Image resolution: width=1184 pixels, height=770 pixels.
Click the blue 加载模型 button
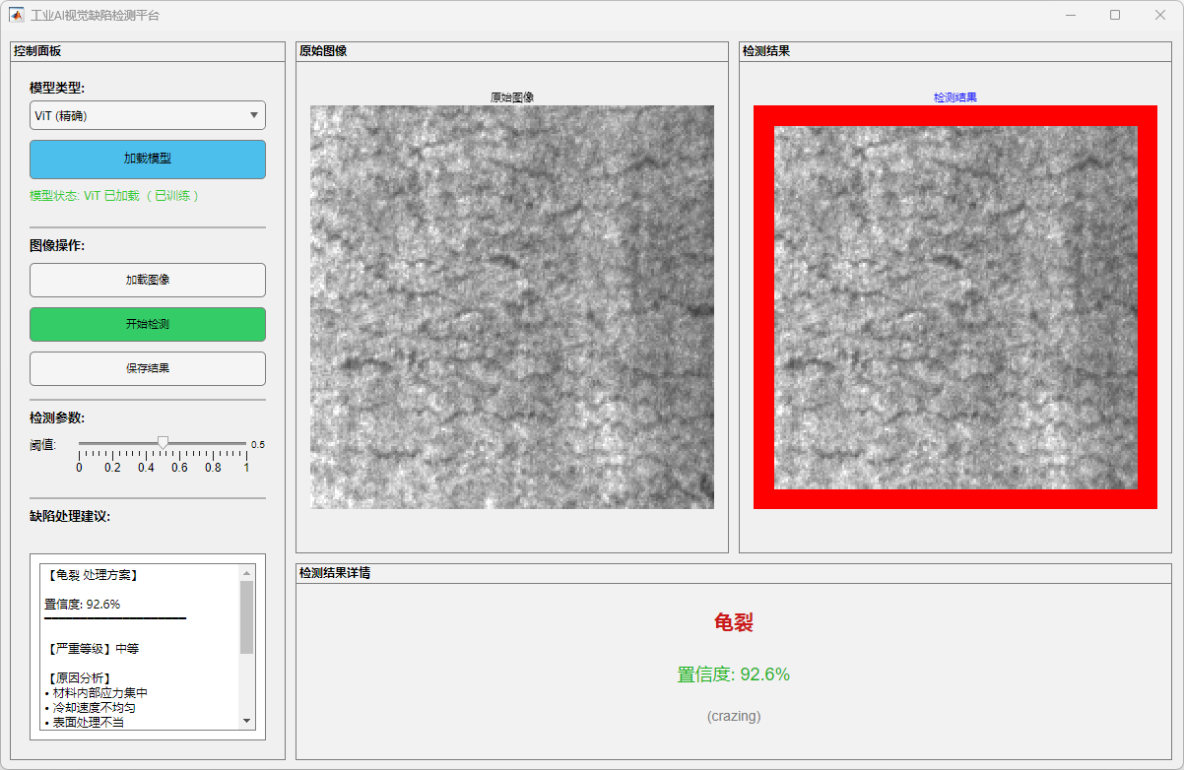click(x=148, y=159)
